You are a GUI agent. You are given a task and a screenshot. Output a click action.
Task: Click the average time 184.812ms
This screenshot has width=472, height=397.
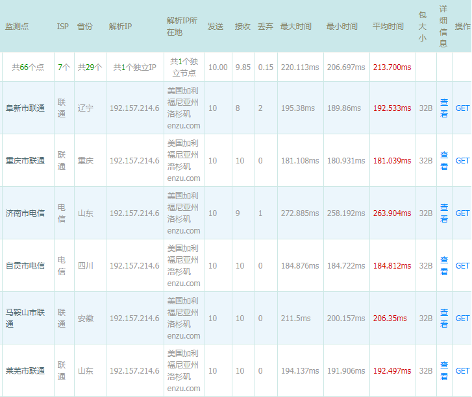tap(392, 266)
